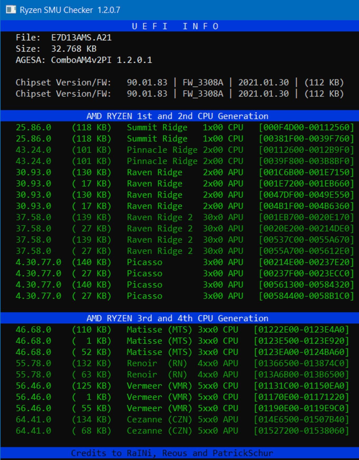
Task: Select address range '[0055A700-005612E0]'
Action: click(306, 251)
